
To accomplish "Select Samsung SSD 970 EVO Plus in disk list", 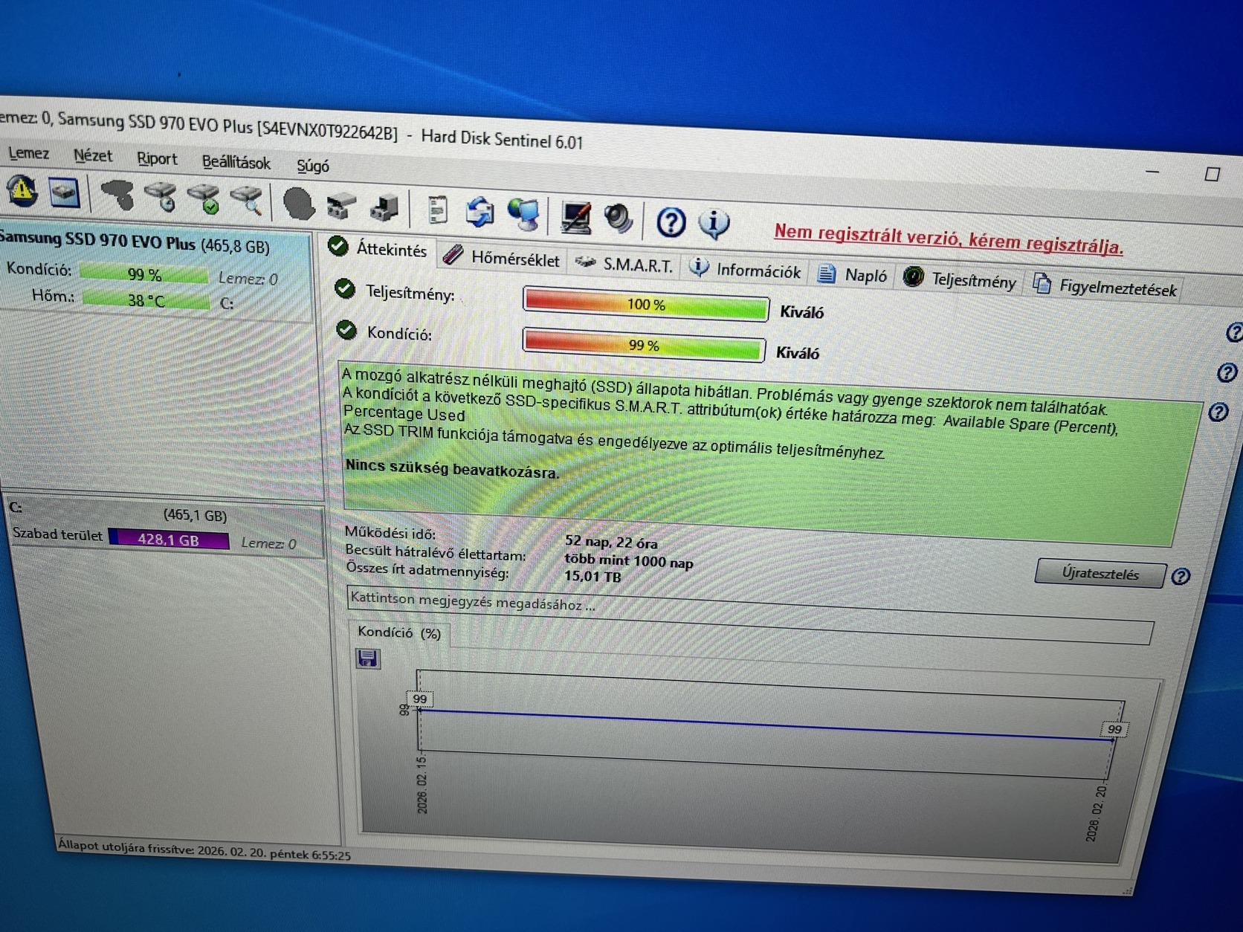I will coord(155,272).
